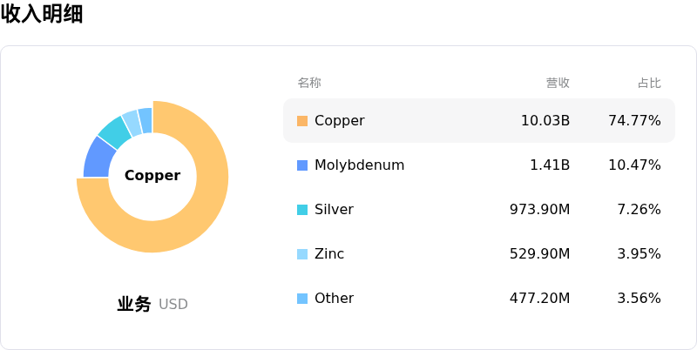The image size is (697, 350).
Task: Click the 10.03B Copper revenue value
Action: 545,121
